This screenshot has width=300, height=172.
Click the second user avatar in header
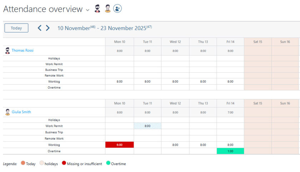point(107,9)
